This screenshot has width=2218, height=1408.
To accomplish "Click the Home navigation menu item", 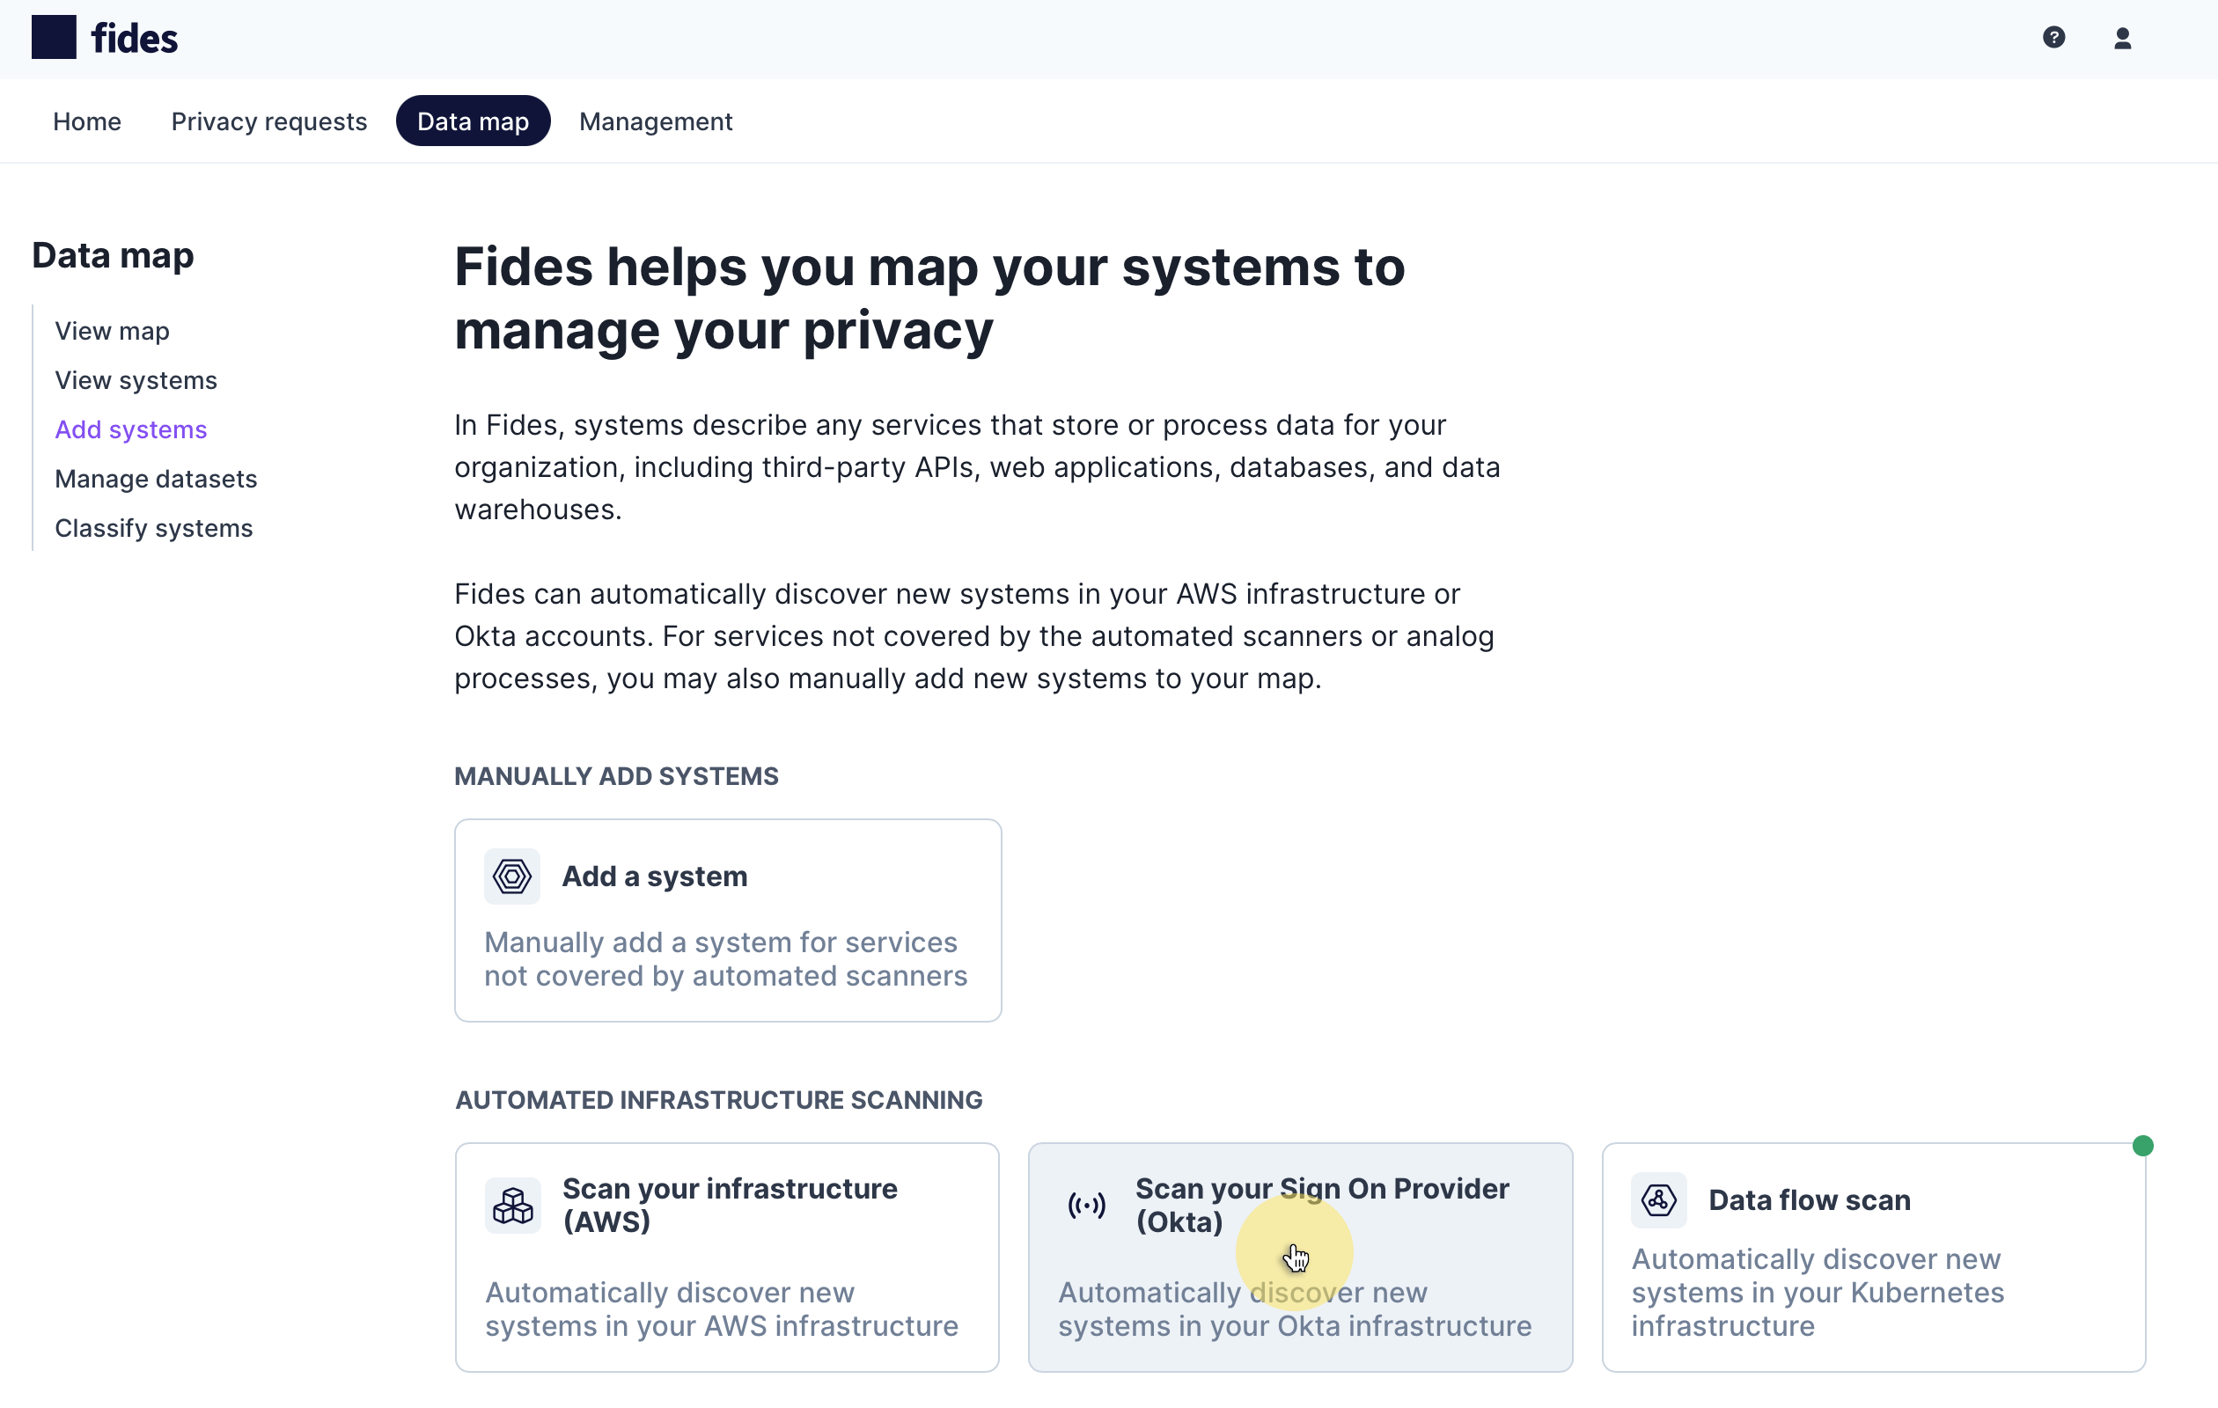I will click(x=87, y=120).
